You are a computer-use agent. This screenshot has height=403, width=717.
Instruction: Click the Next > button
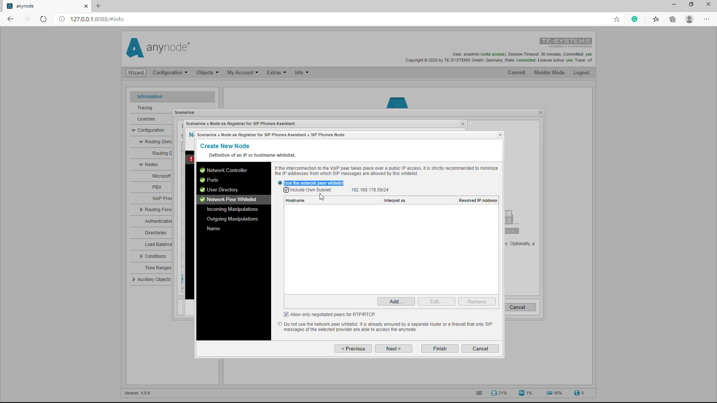[x=393, y=349]
